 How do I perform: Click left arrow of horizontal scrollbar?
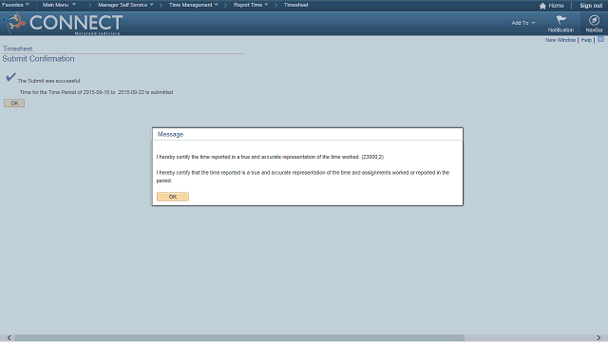pyautogui.click(x=9, y=338)
